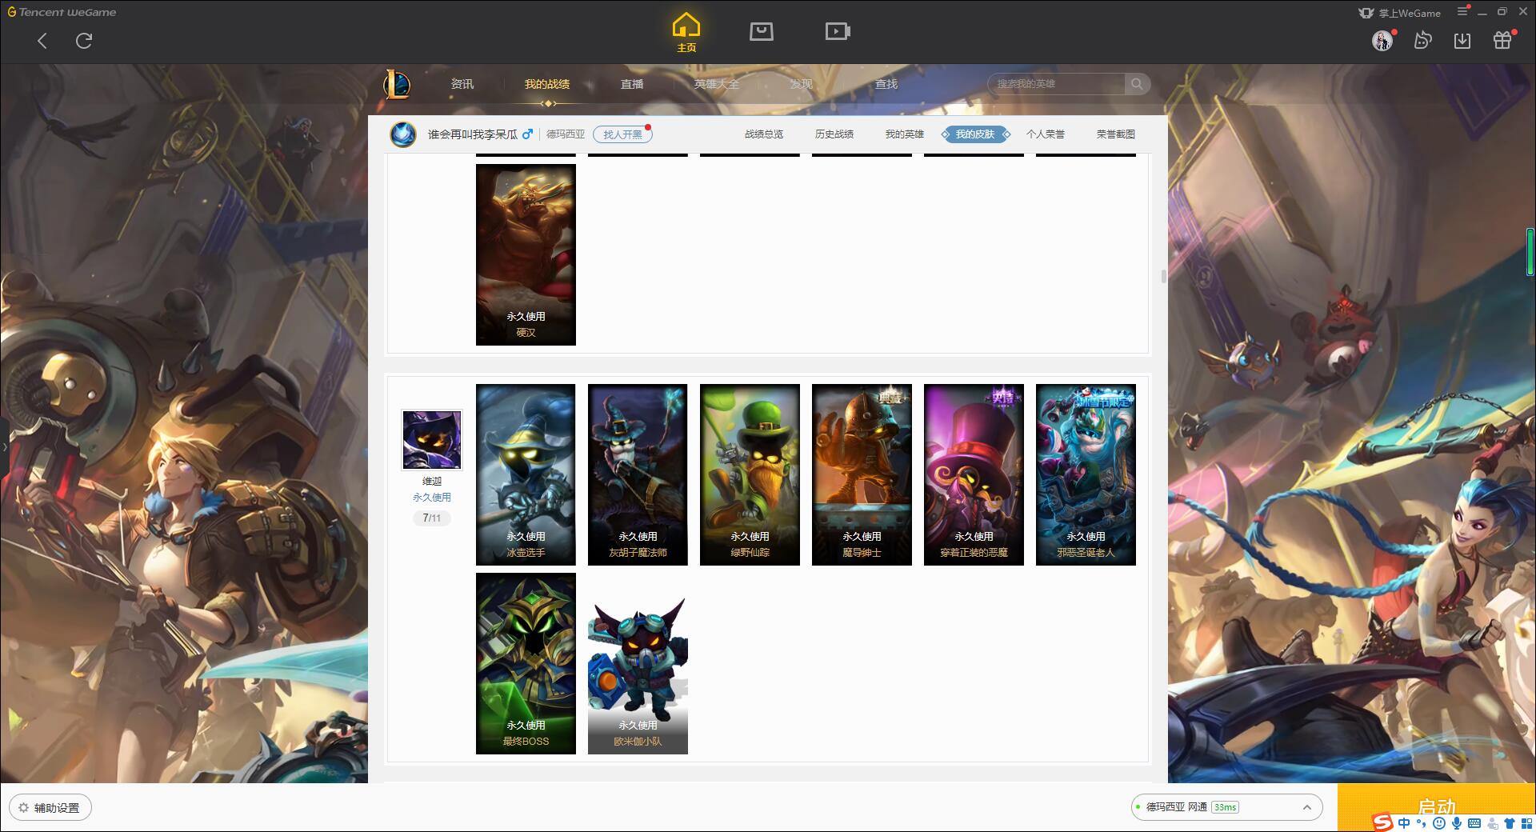1536x832 pixels.
Task: Open the user avatar profile icon
Action: (1382, 40)
